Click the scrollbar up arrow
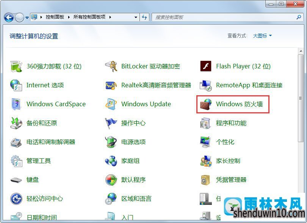This screenshot has width=307, height=223. (301, 51)
